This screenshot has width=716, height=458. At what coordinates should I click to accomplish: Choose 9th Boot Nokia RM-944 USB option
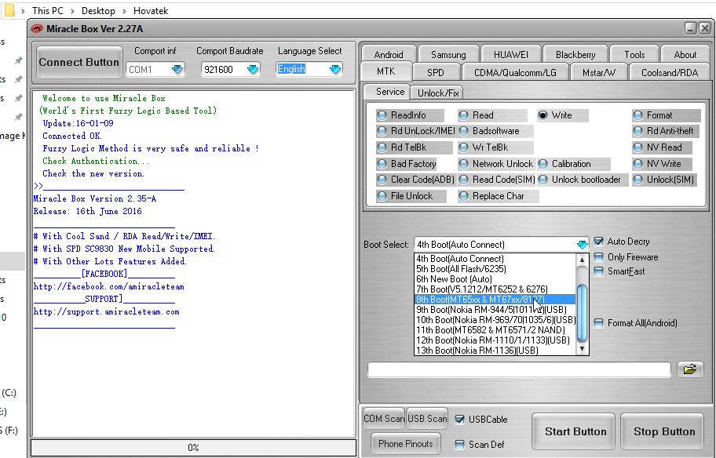[x=495, y=309]
